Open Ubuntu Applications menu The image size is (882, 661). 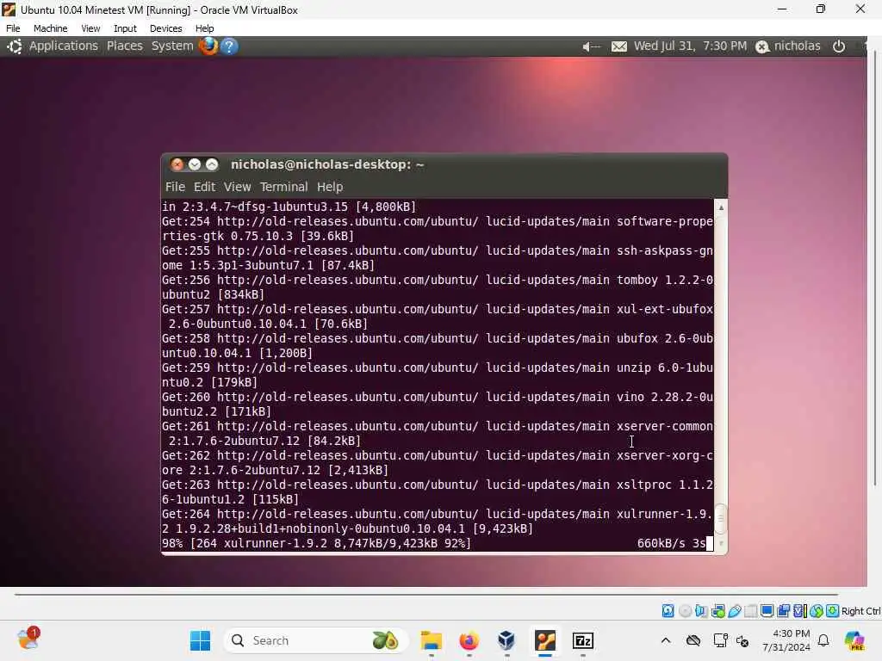pos(64,46)
